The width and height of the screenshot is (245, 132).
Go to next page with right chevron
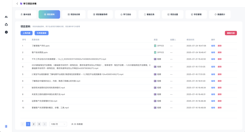tap(45, 124)
